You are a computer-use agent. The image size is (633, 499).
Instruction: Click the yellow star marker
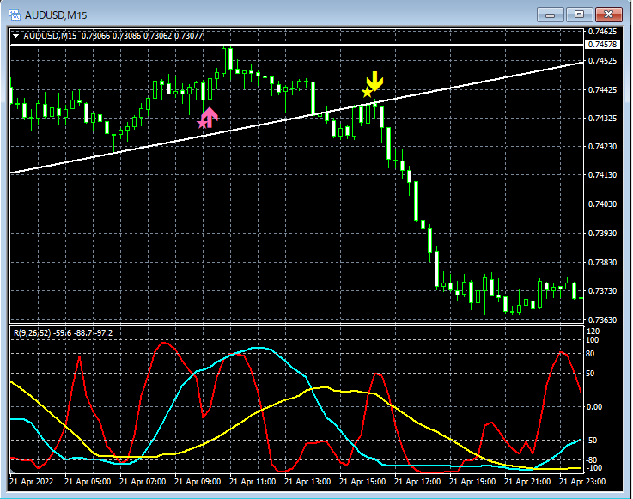(367, 93)
